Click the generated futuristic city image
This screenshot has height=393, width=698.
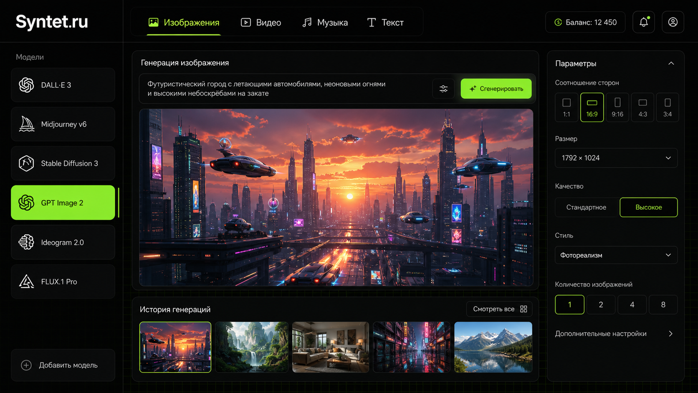pyautogui.click(x=336, y=198)
